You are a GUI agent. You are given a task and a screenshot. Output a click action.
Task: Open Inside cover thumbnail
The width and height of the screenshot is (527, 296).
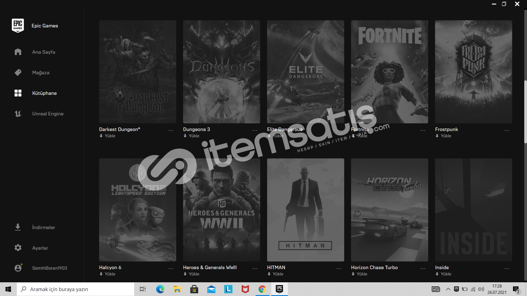pos(473,210)
